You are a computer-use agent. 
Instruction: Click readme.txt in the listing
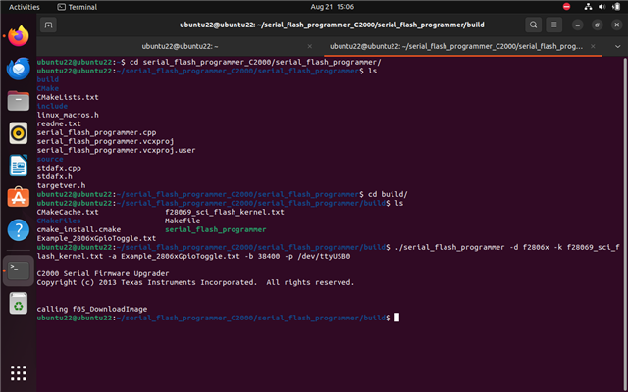(59, 123)
